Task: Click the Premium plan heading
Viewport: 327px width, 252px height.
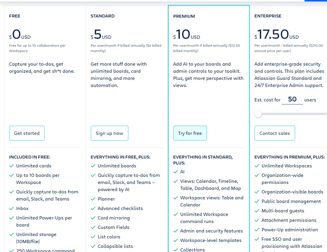Action: coord(184,16)
